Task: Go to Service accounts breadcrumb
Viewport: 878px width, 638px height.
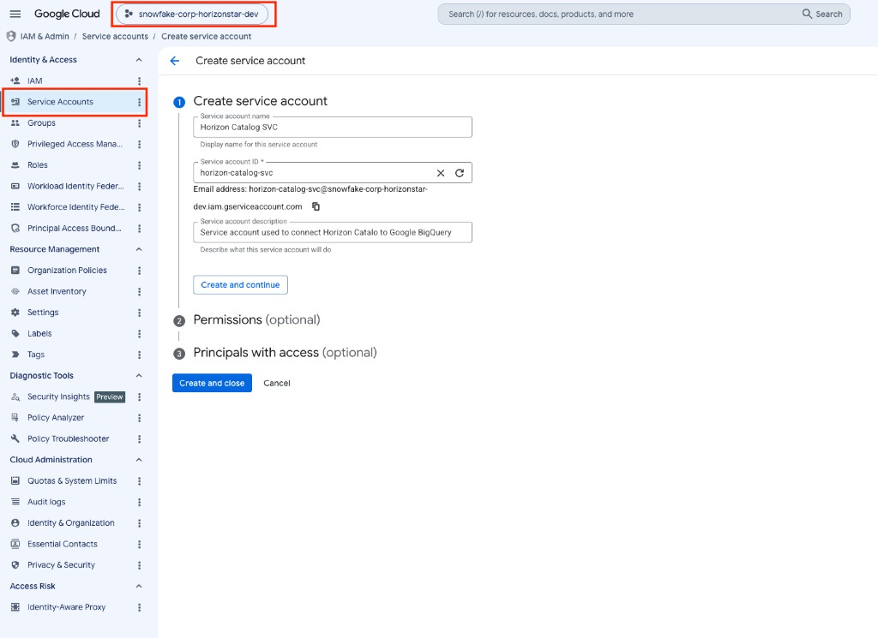Action: 115,36
